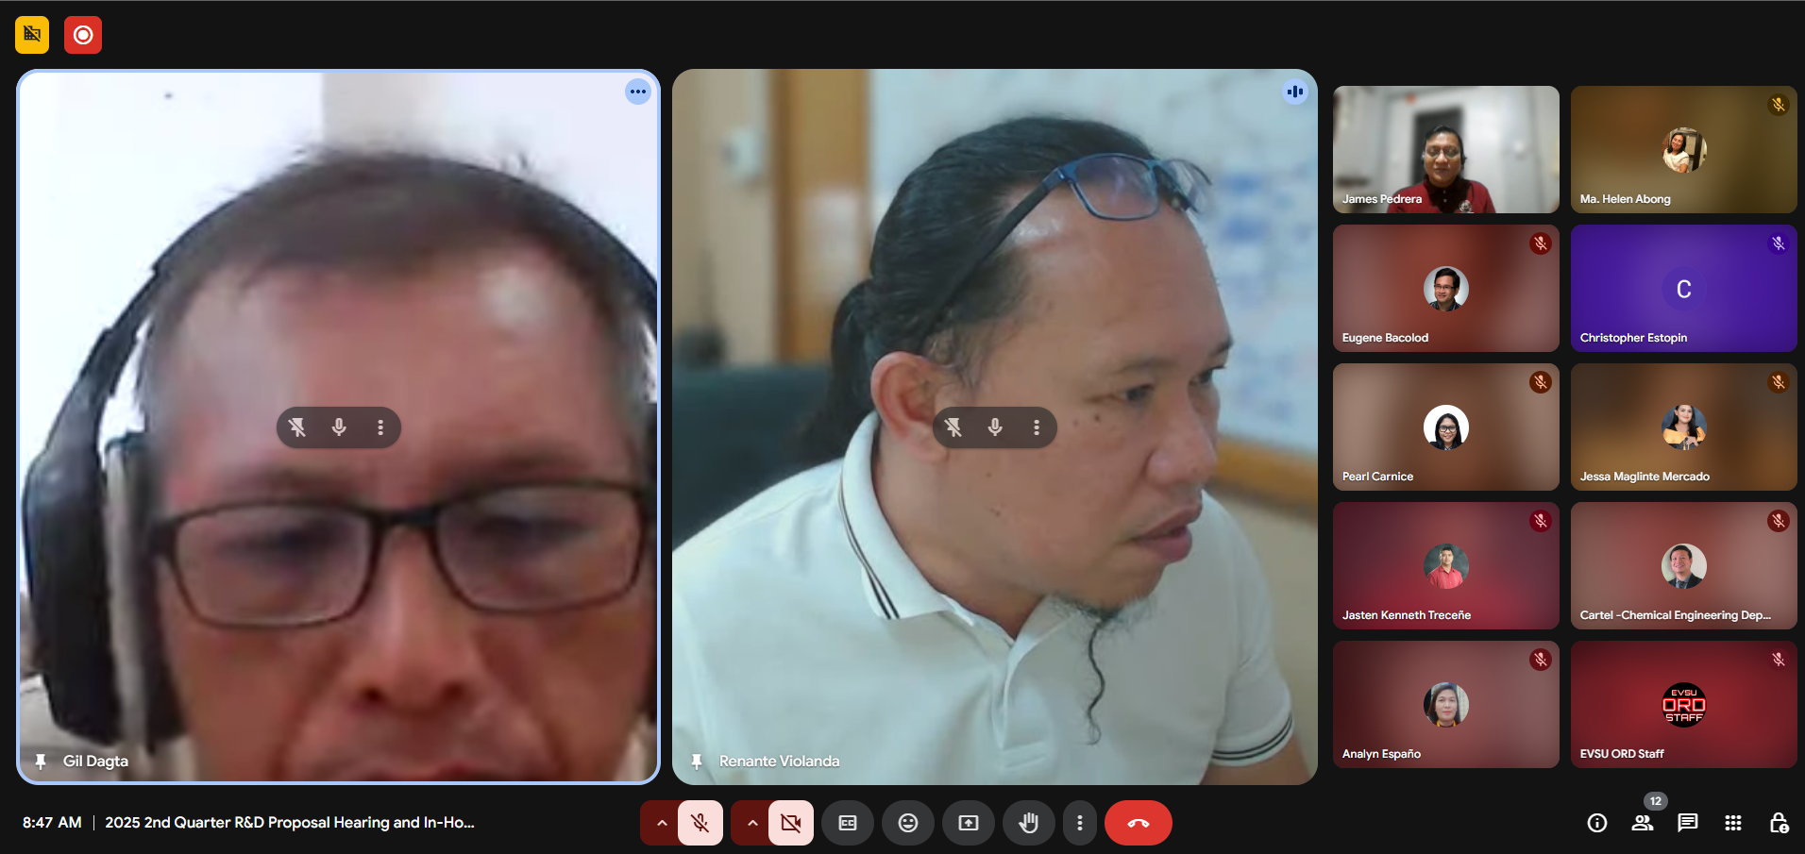Select Ma. Helen Abong's participant tile
1805x854 pixels.
[1684, 149]
